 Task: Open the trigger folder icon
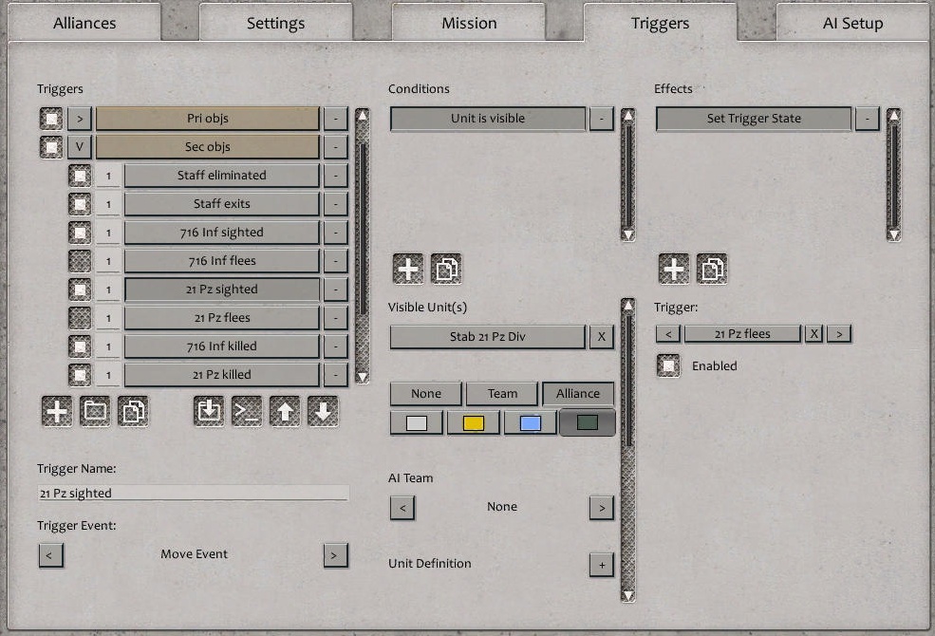tap(95, 411)
